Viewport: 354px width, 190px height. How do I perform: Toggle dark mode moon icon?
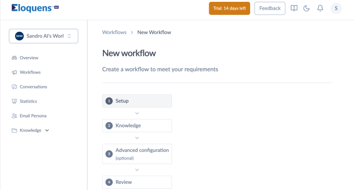tap(306, 8)
